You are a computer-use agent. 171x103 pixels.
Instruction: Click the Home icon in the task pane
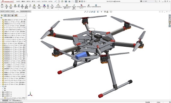point(170,15)
